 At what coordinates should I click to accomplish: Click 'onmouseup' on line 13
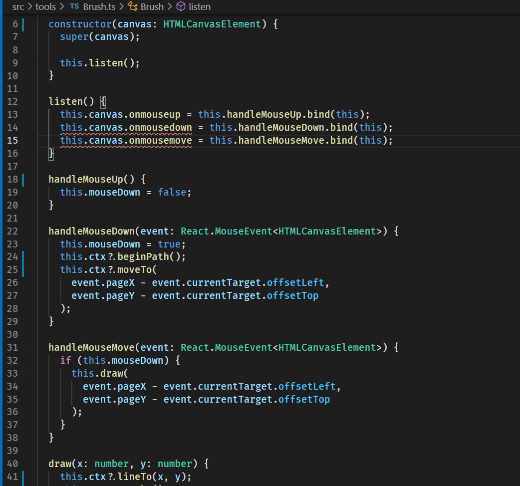(x=155, y=115)
